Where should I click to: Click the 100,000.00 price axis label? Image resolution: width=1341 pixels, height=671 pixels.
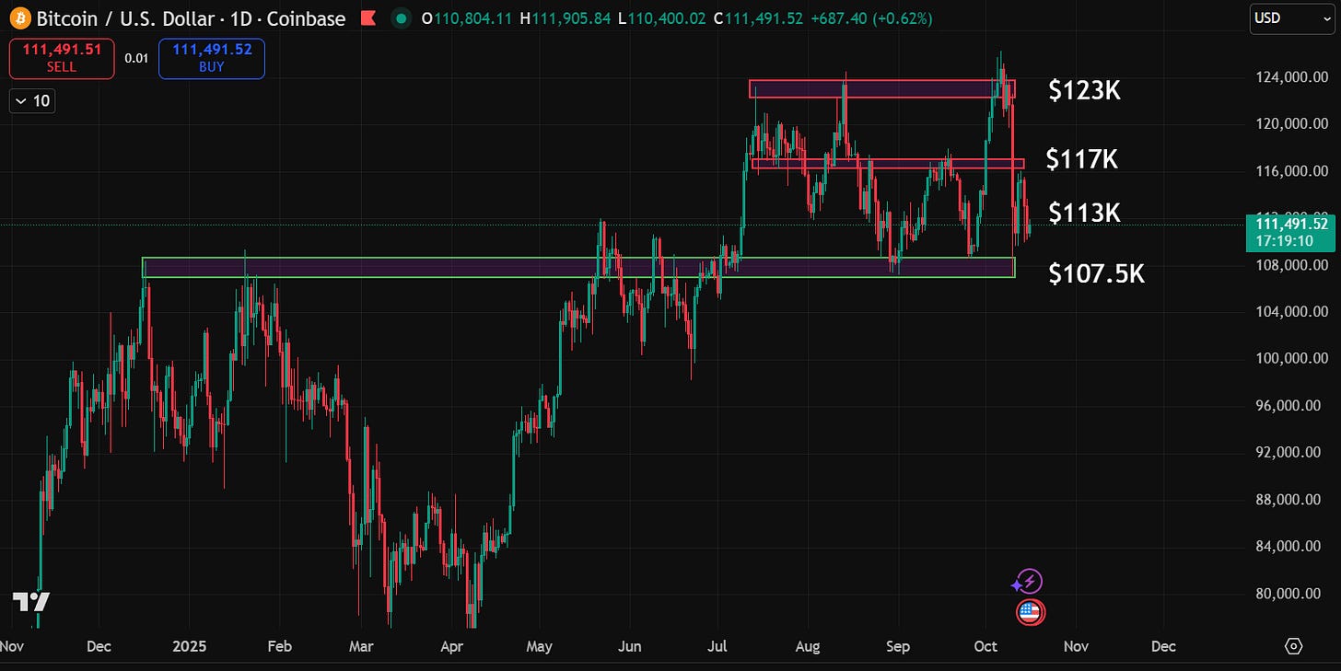(1291, 359)
